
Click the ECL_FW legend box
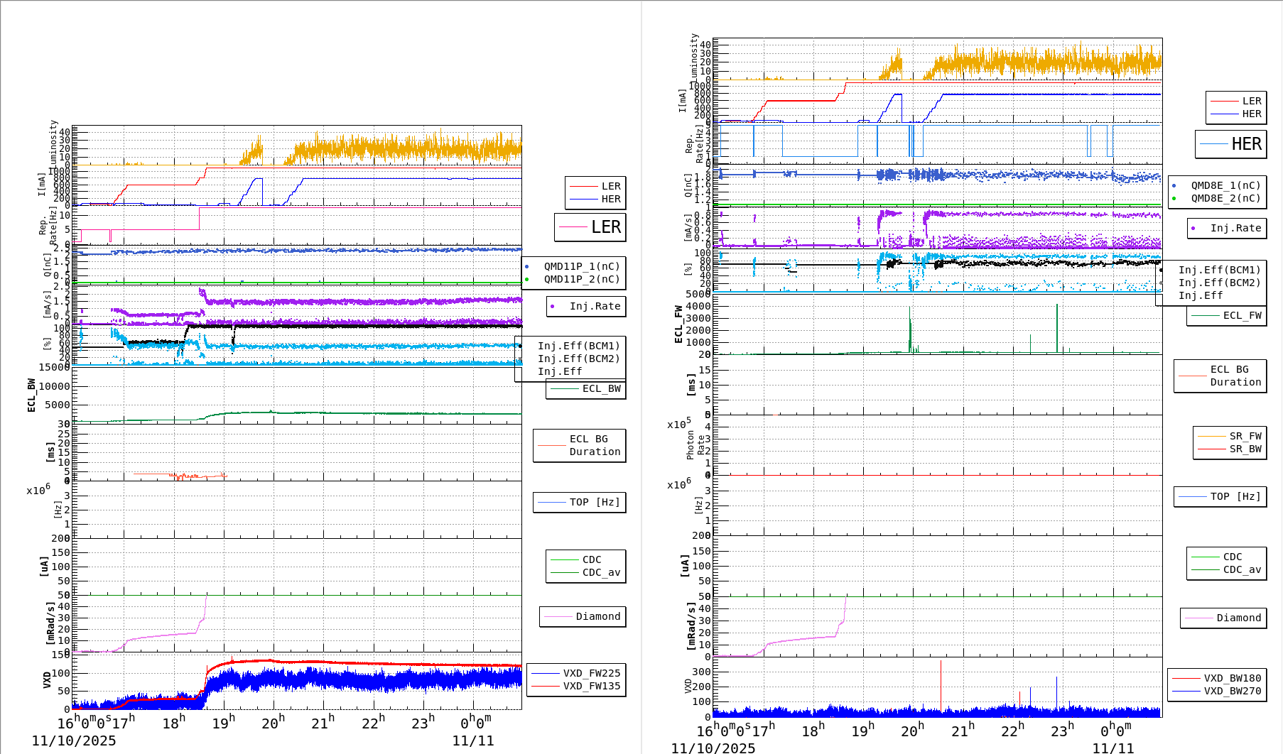(x=1226, y=315)
